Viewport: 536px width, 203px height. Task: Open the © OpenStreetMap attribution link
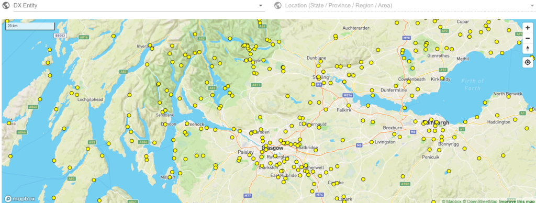[481, 201]
